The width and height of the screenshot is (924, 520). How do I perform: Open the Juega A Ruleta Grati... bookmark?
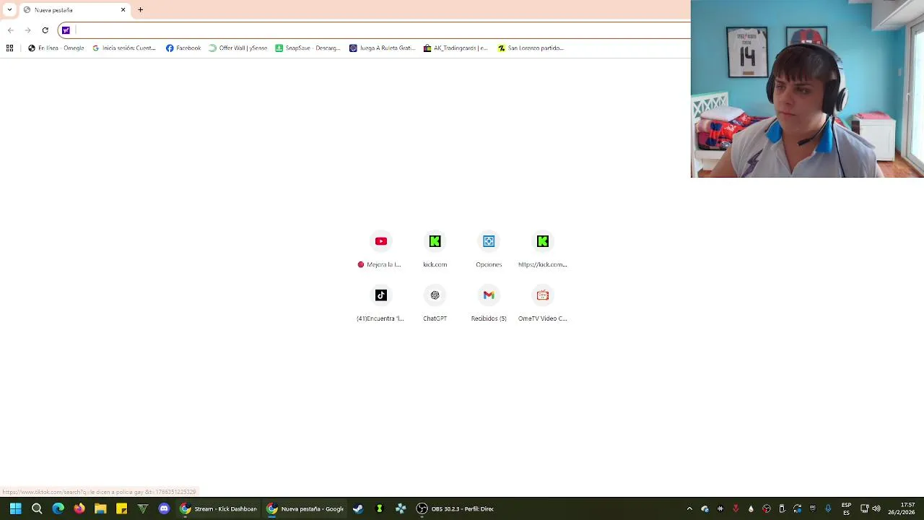point(383,48)
